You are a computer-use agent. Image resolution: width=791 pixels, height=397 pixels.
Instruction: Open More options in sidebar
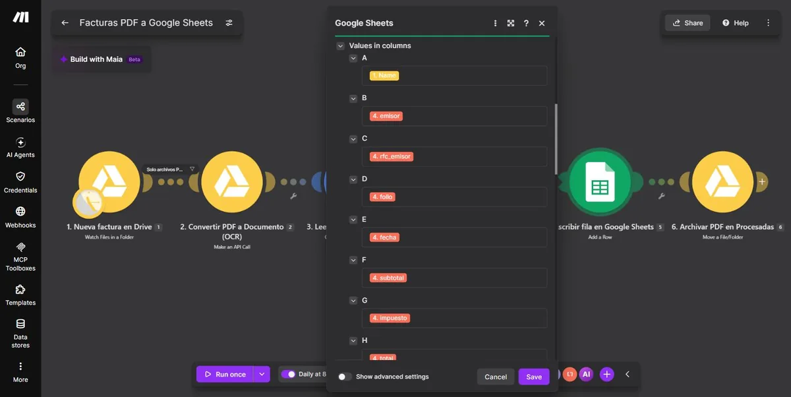(x=20, y=372)
